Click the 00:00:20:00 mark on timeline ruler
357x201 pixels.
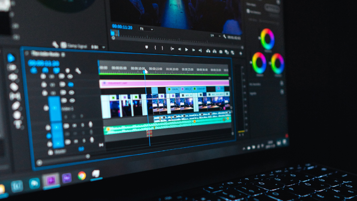(172, 69)
